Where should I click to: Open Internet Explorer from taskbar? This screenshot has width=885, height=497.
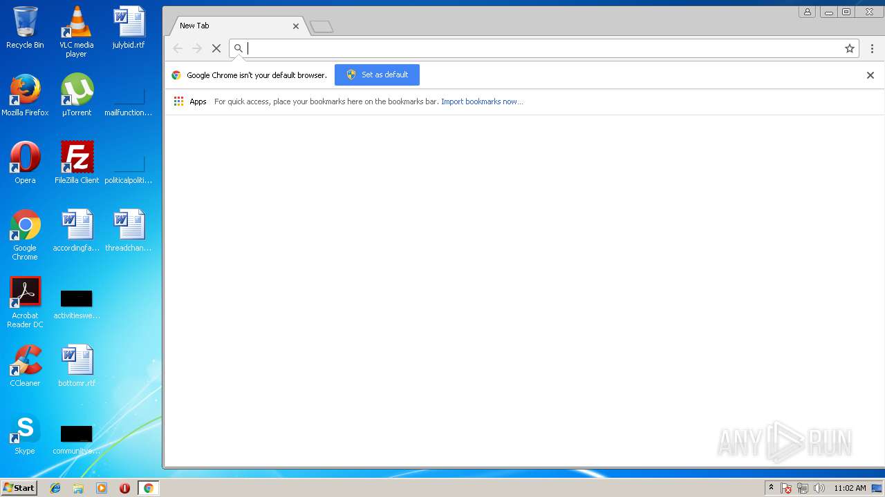point(55,488)
